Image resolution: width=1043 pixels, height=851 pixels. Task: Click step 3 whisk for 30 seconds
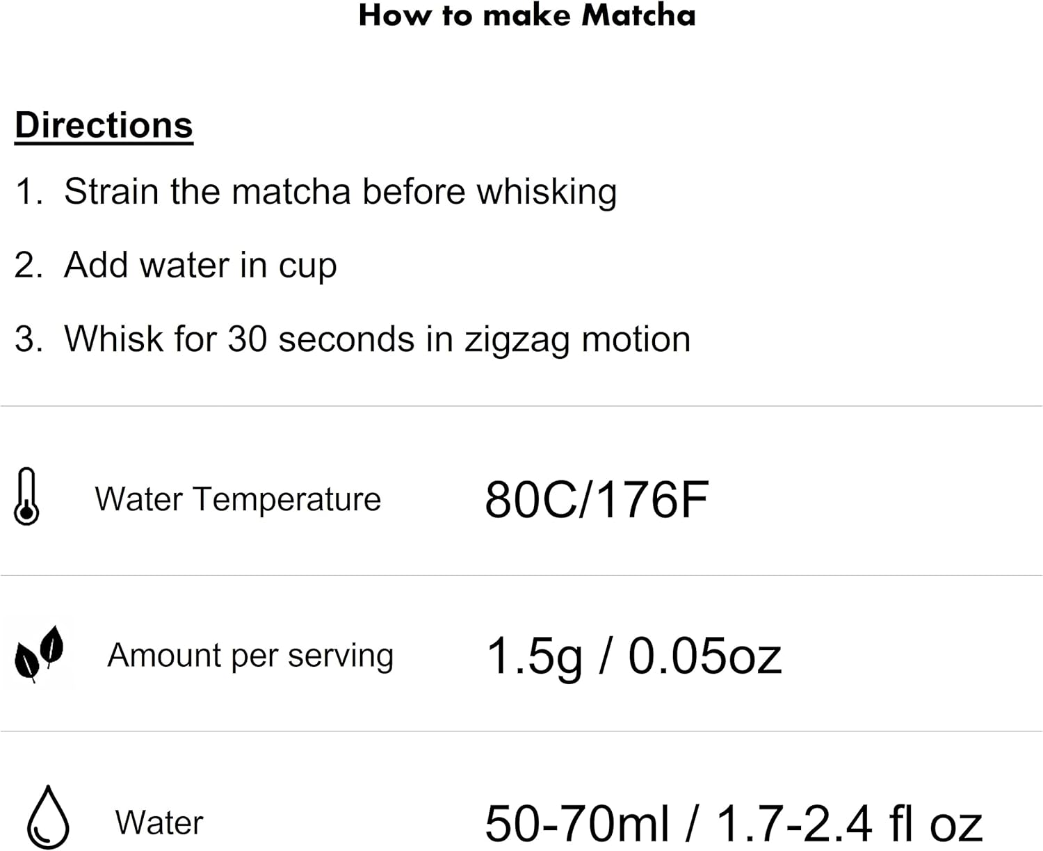(377, 339)
